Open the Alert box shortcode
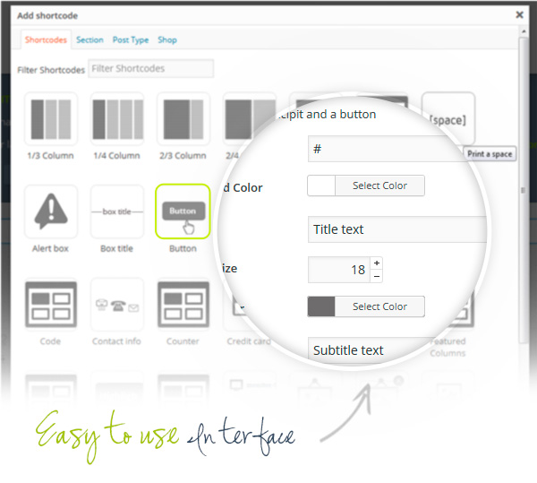Screen dimensions: 537x483 [51, 211]
